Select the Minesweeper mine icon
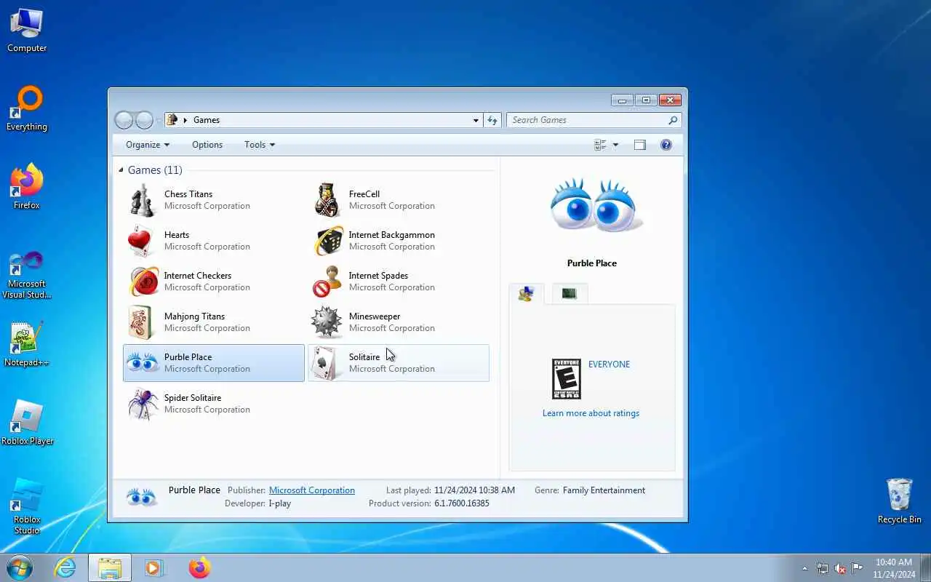Viewport: 931px width, 582px height. click(x=327, y=322)
